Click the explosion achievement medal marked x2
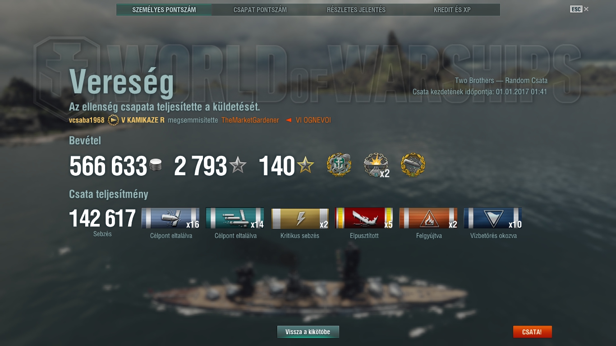Screen dimensions: 616x346 (376, 165)
